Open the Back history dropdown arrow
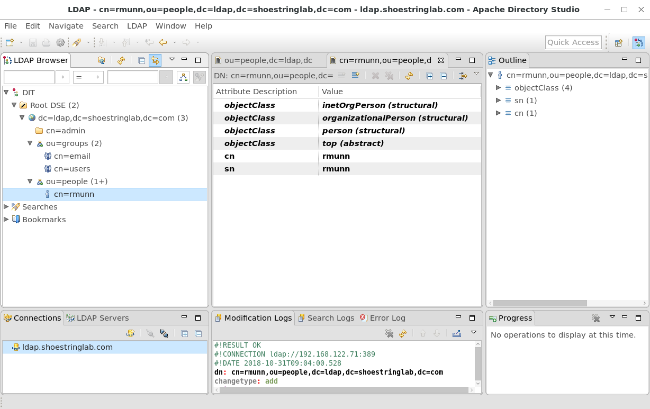The height and width of the screenshot is (409, 650). [x=174, y=42]
